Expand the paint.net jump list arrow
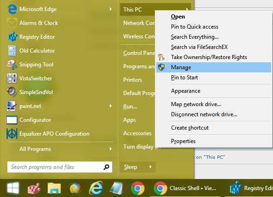 pyautogui.click(x=111, y=106)
